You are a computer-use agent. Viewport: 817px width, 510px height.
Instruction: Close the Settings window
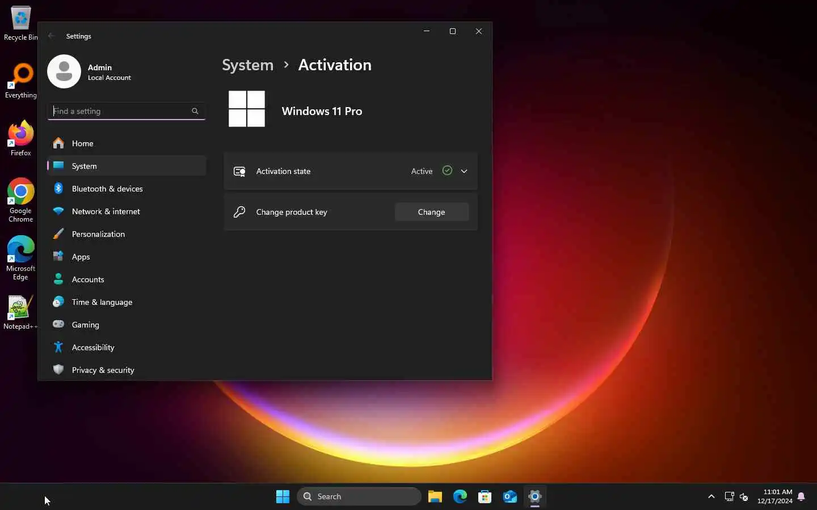[x=479, y=31]
